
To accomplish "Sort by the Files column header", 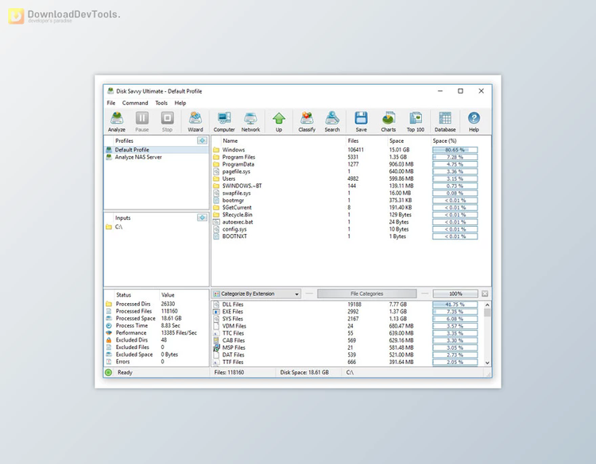I will (353, 140).
